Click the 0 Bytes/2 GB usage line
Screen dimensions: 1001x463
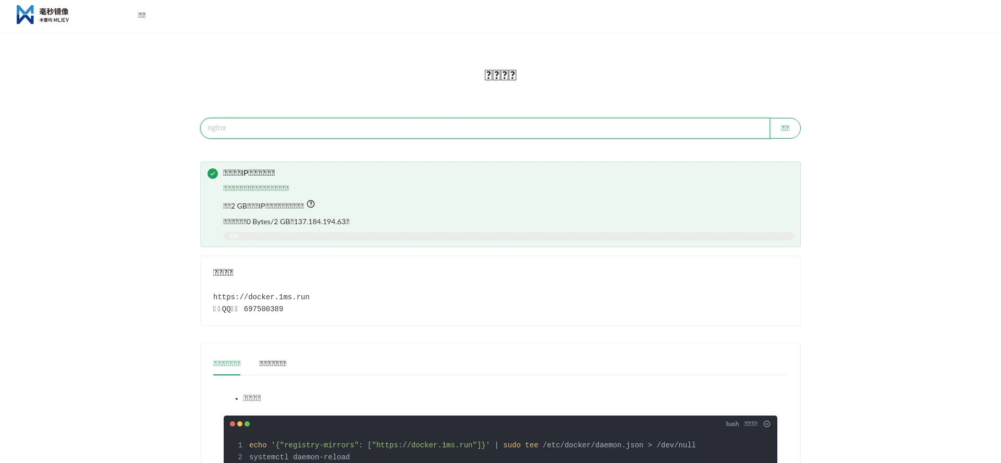tap(286, 222)
